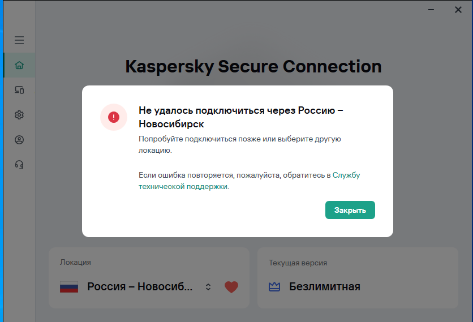This screenshot has width=473, height=322.
Task: Open the Службу технической поддержки link
Action: [x=249, y=181]
